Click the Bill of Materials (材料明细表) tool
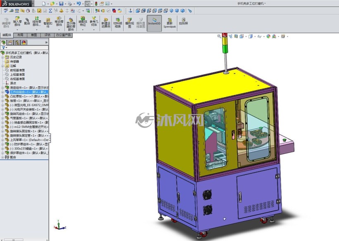This screenshot has height=241, width=339. pos(117,23)
